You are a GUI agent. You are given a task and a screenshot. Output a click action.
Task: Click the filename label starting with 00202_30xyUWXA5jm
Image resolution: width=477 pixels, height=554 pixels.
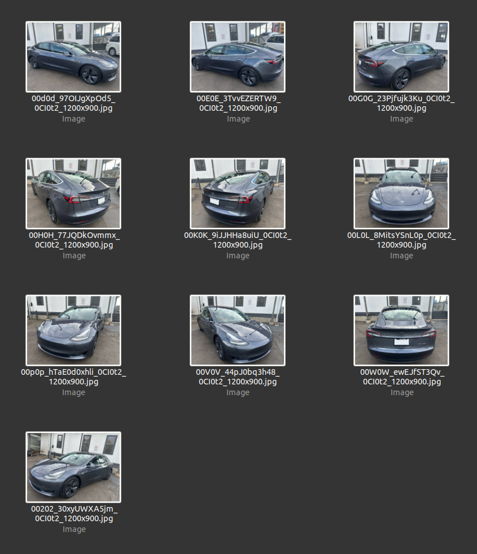73,514
